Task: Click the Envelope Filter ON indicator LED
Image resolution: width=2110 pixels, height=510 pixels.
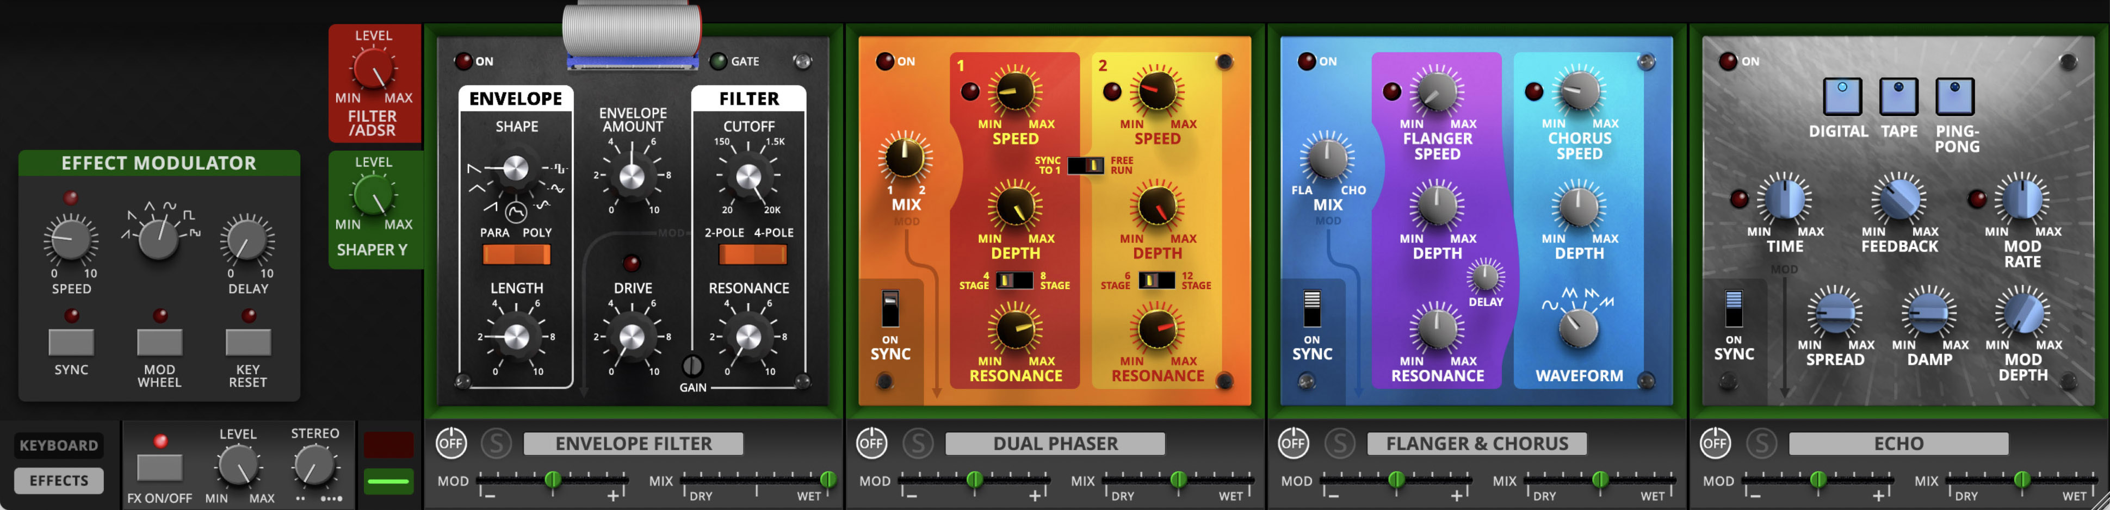Action: point(463,60)
